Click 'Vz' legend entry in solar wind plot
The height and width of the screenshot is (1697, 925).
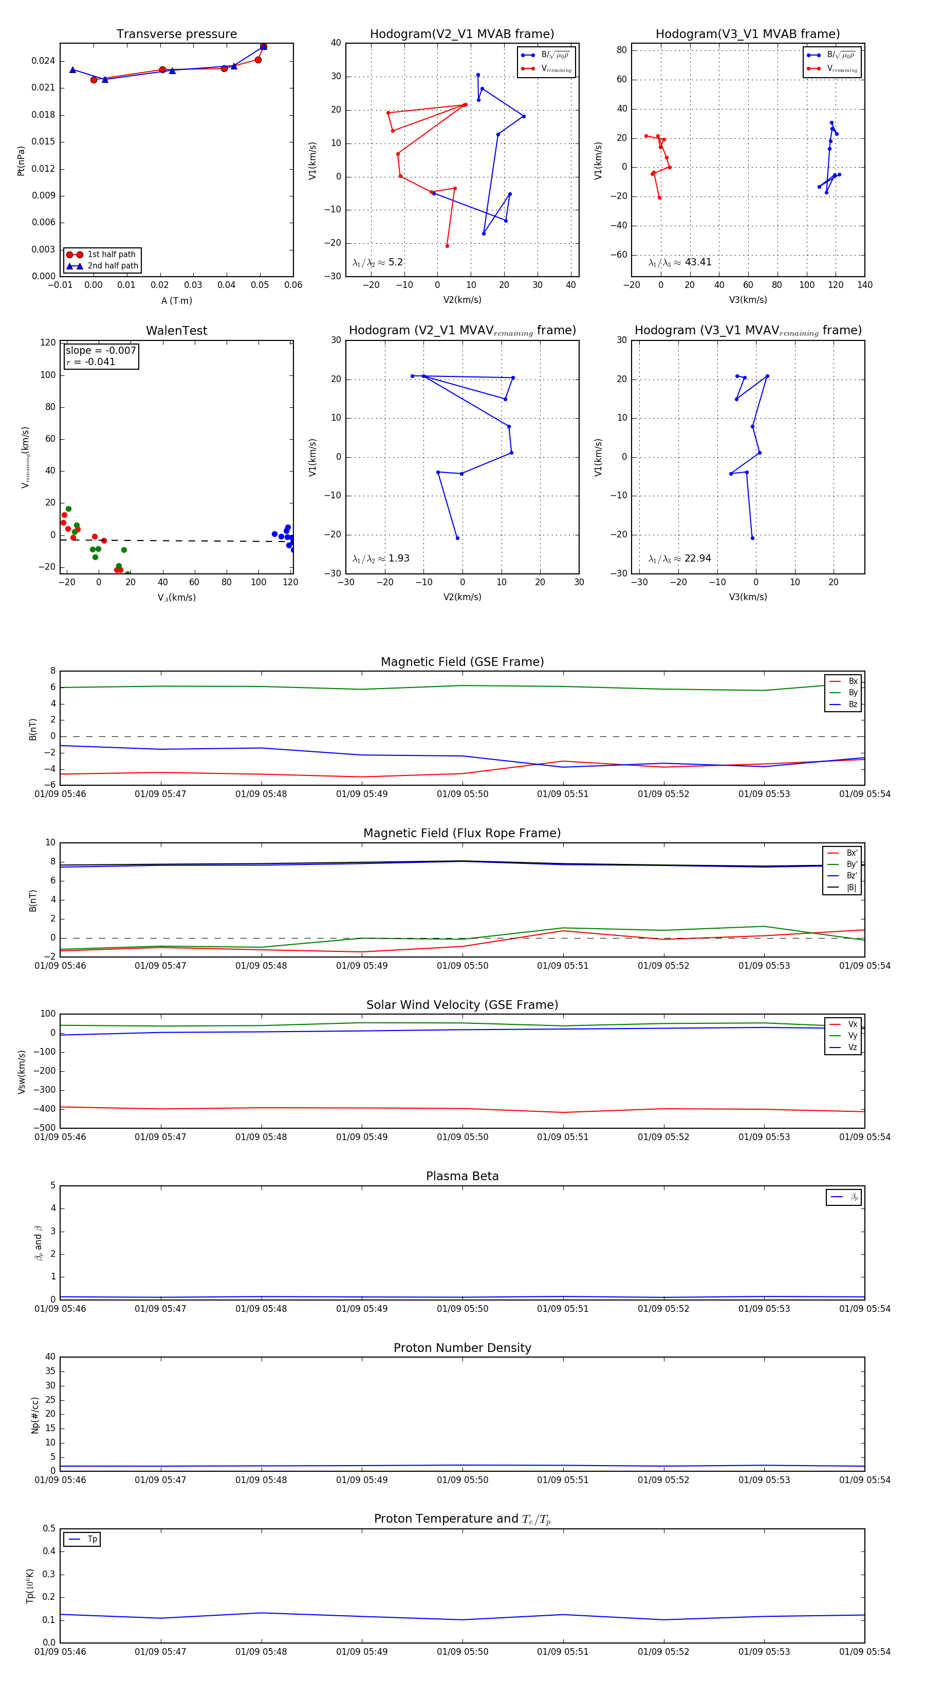point(843,1047)
